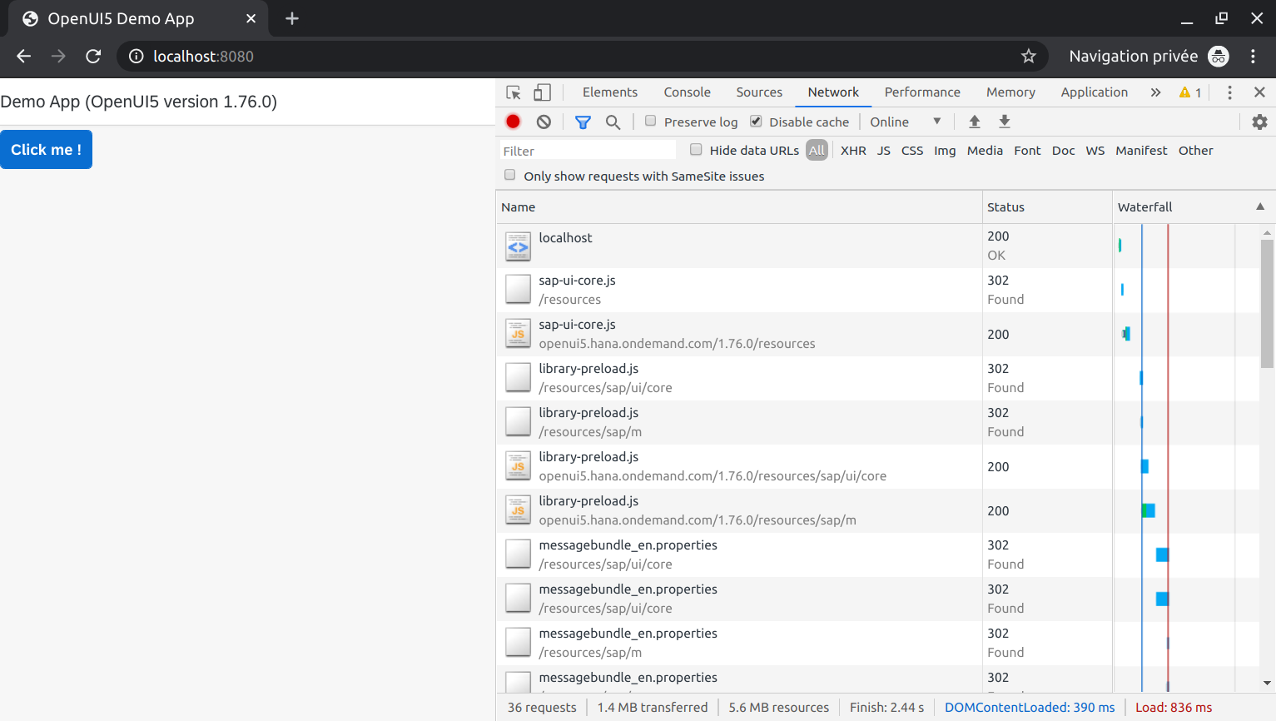Filter requests by JS
Viewport: 1276px width, 721px height.
(x=884, y=151)
